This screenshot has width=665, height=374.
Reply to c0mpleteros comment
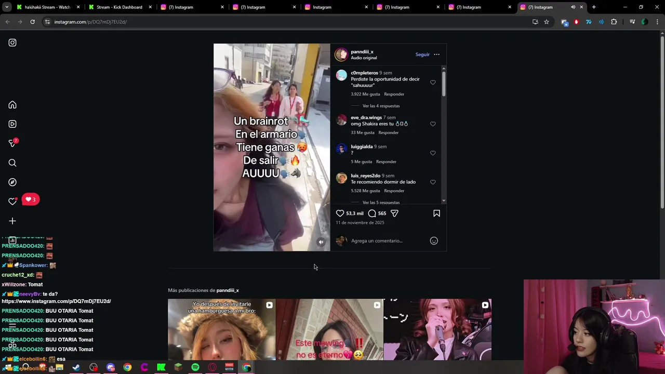394,94
